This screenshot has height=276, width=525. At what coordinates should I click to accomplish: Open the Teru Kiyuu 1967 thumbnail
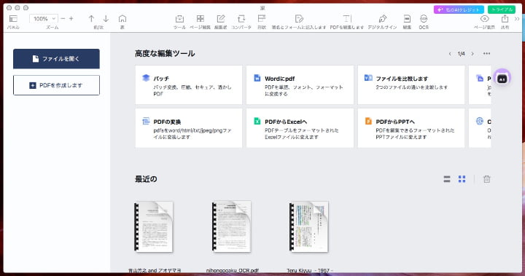[309, 226]
